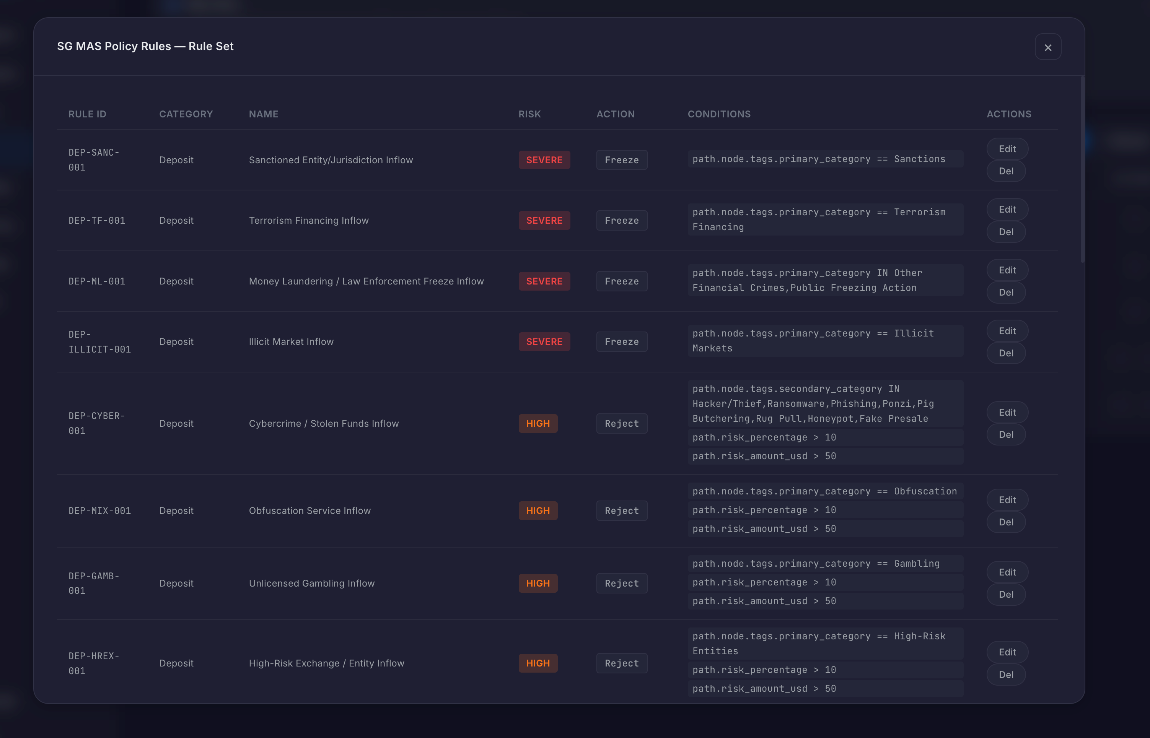Close the Rule Set dialog
The height and width of the screenshot is (738, 1150).
coord(1047,47)
